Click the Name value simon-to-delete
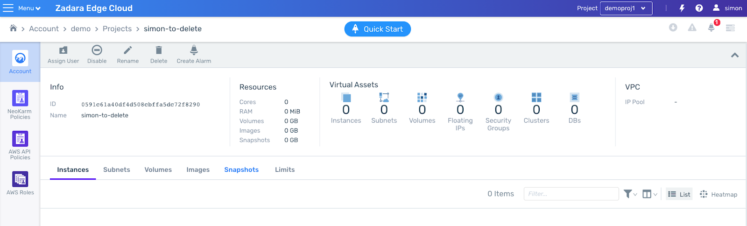The height and width of the screenshot is (226, 747). coord(105,115)
